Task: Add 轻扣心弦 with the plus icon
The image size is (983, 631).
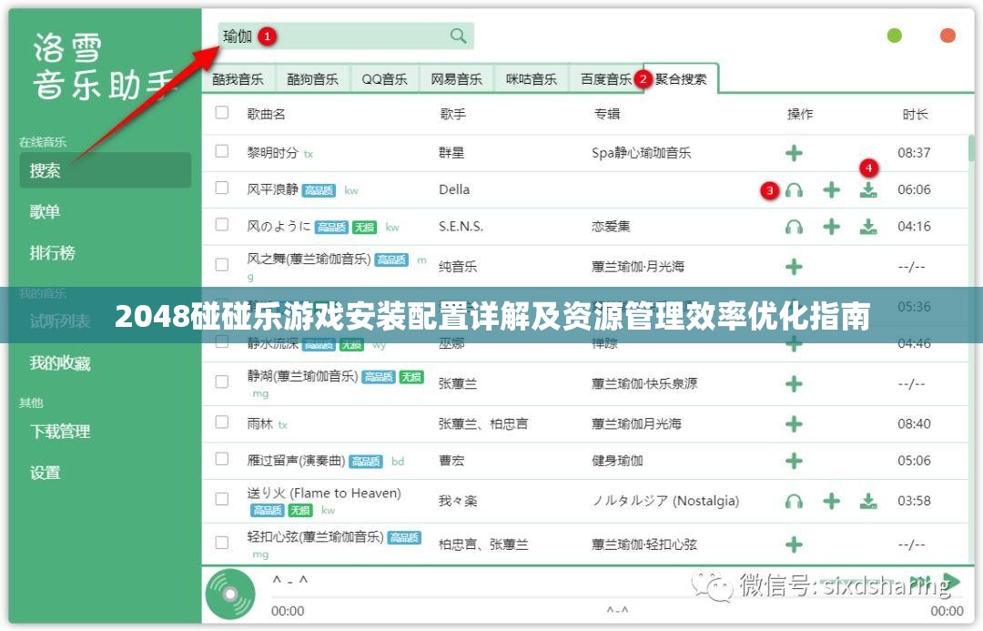Action: pyautogui.click(x=794, y=544)
